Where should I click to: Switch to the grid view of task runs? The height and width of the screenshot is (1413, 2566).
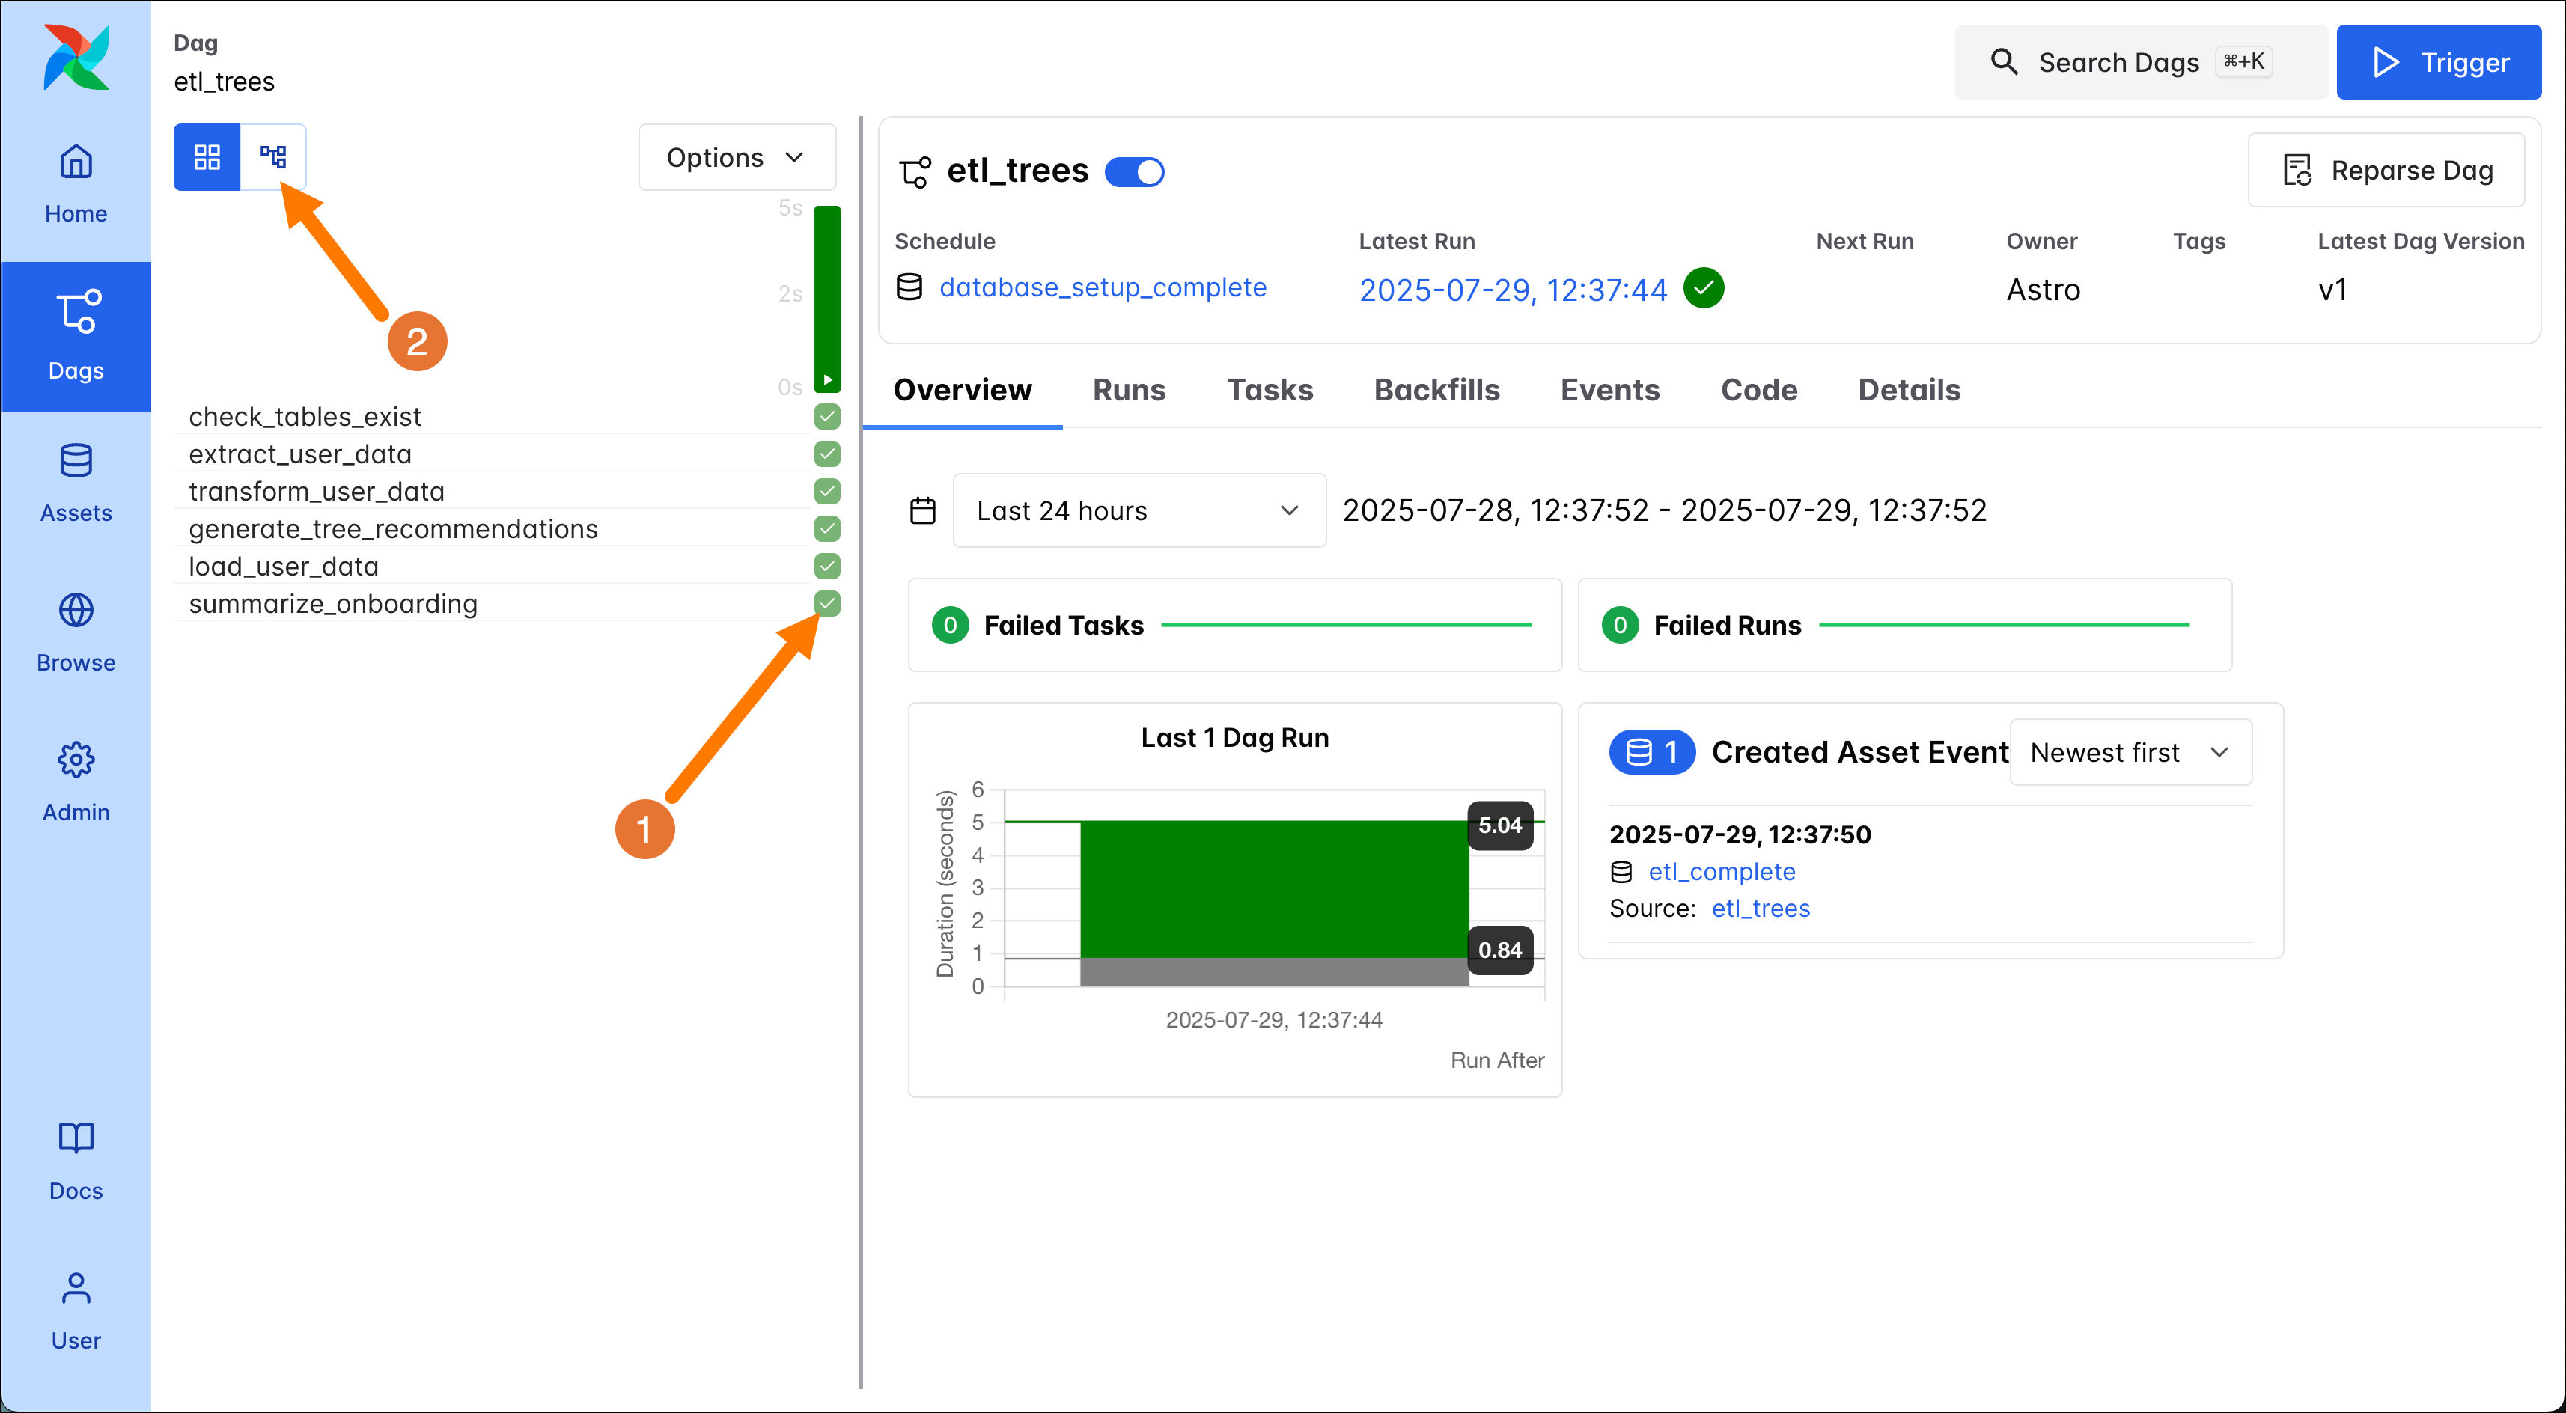[206, 156]
